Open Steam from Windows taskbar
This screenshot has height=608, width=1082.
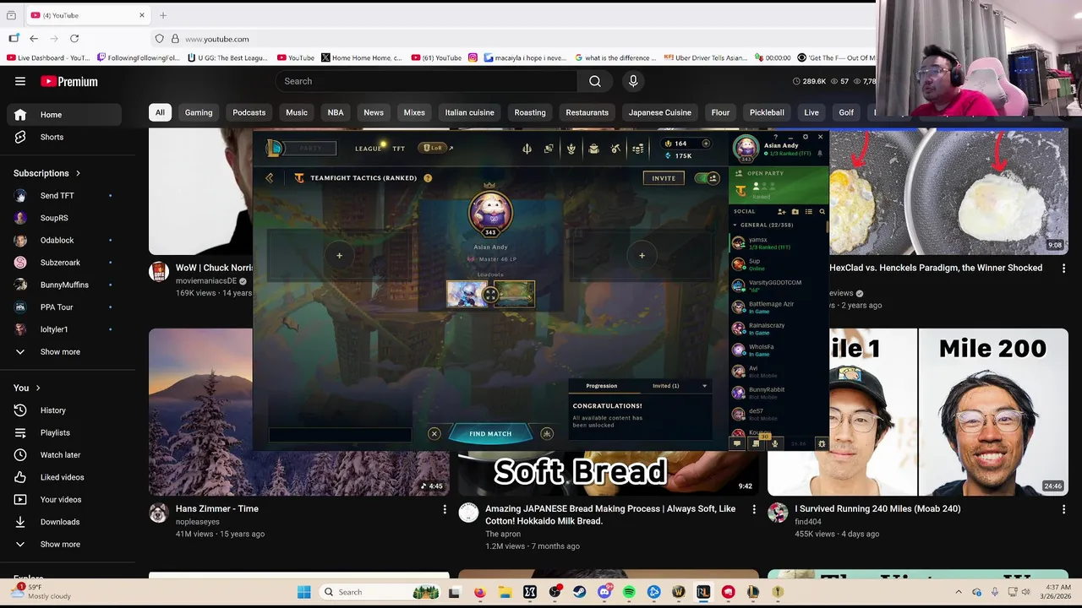tap(579, 592)
